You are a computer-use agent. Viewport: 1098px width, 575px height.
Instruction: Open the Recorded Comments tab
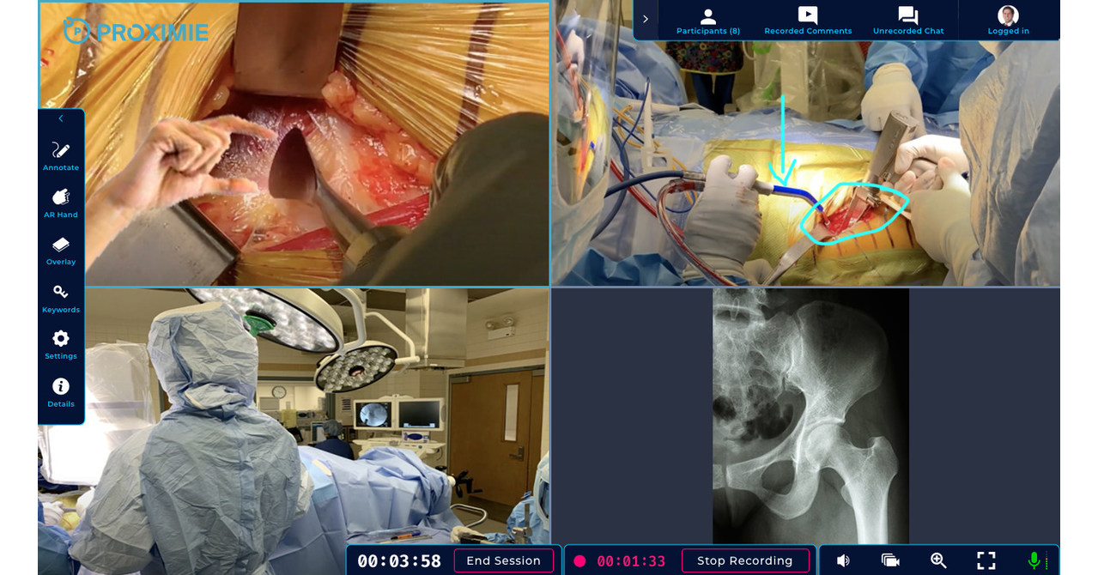click(x=808, y=21)
